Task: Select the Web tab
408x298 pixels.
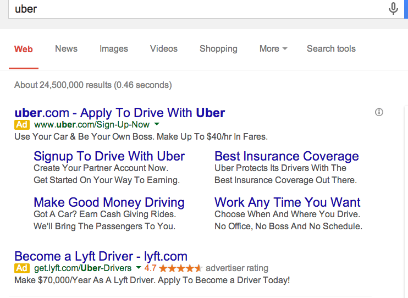Action: click(24, 49)
